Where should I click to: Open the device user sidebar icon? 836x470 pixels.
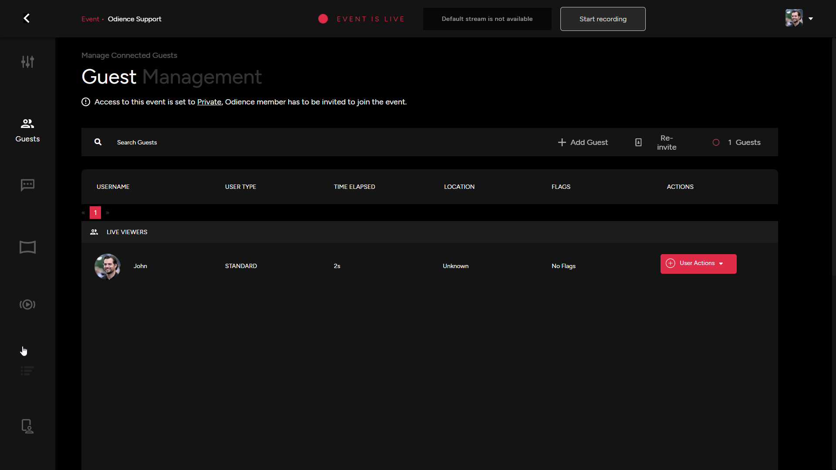point(27,426)
